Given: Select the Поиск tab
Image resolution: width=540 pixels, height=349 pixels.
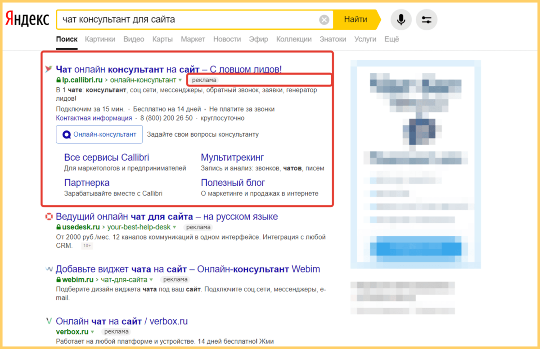Looking at the screenshot, I should pyautogui.click(x=67, y=39).
